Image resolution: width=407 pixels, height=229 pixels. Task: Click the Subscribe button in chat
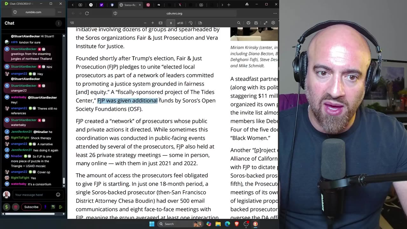pyautogui.click(x=31, y=207)
